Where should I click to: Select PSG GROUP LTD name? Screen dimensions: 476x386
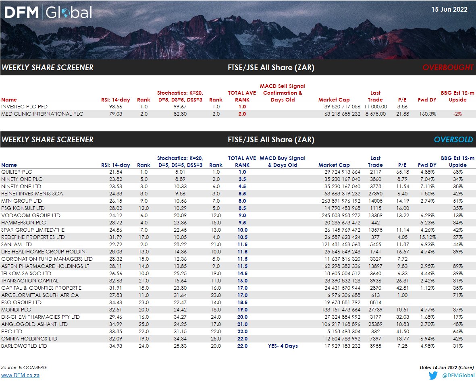pyautogui.click(x=21, y=303)
